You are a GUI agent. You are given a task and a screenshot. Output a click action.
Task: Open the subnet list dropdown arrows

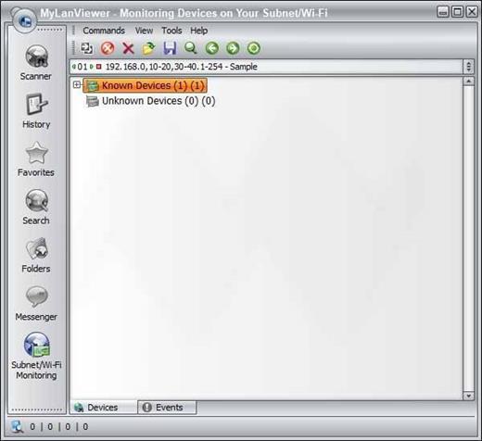pyautogui.click(x=469, y=67)
